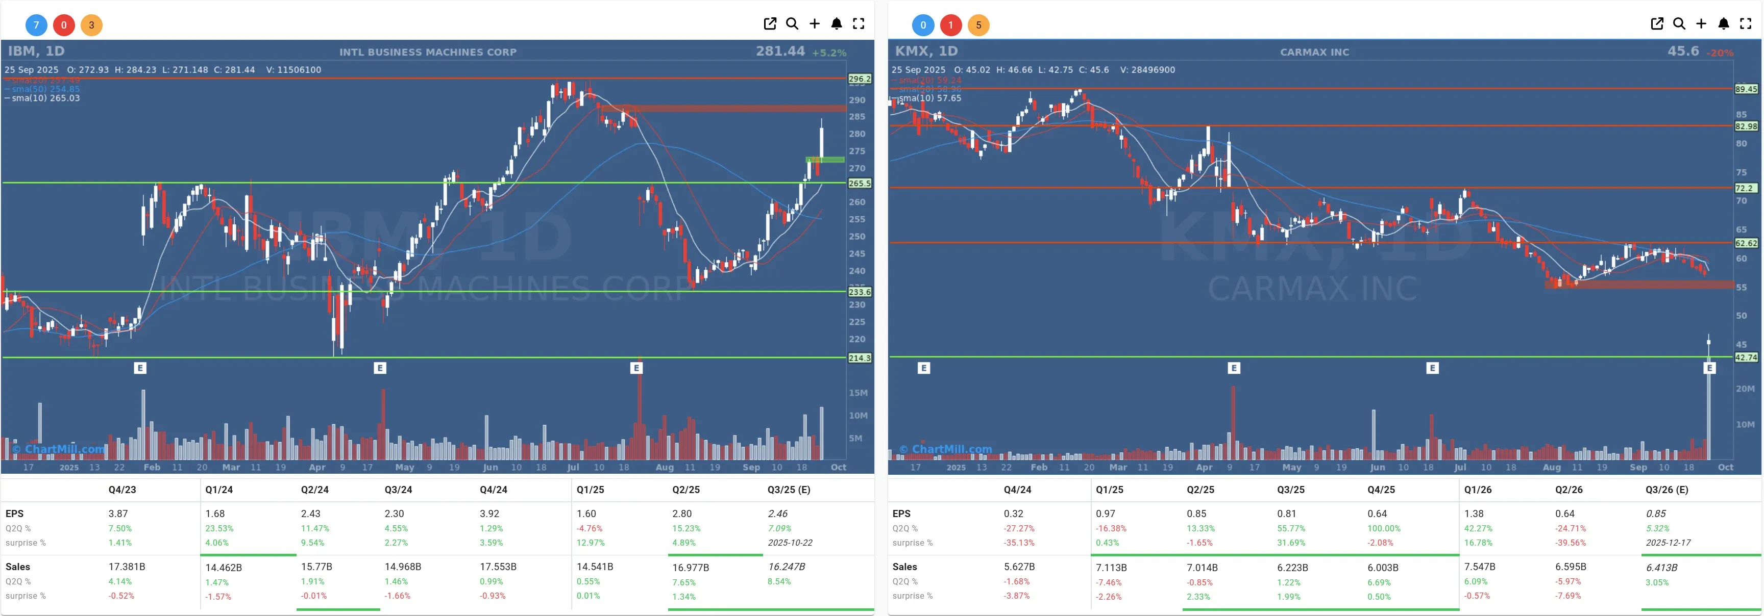Click KMX price level label 62.62
The image size is (1764, 616).
point(1746,243)
